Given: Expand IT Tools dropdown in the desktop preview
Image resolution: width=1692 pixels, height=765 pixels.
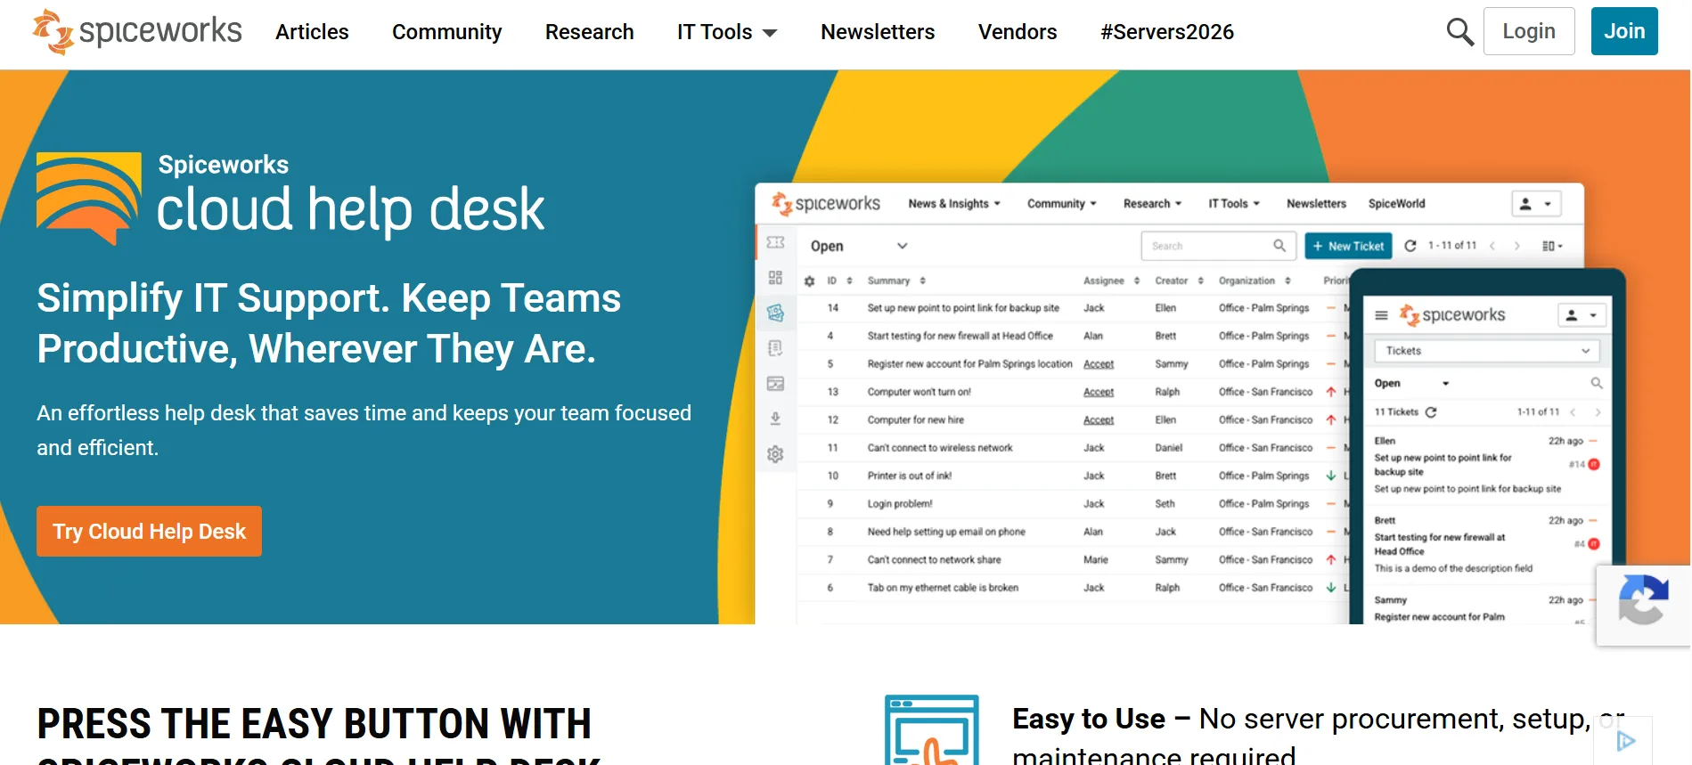Looking at the screenshot, I should tap(1234, 204).
